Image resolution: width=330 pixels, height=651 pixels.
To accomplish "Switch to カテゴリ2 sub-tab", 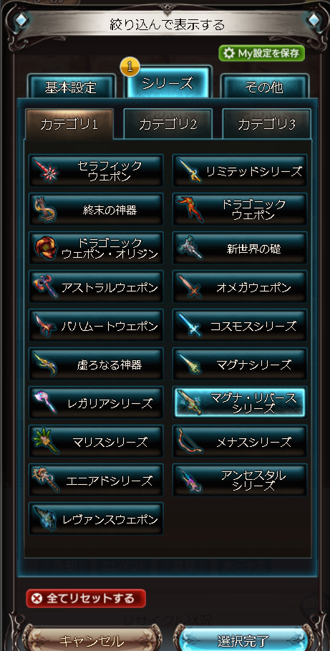I will tap(168, 124).
